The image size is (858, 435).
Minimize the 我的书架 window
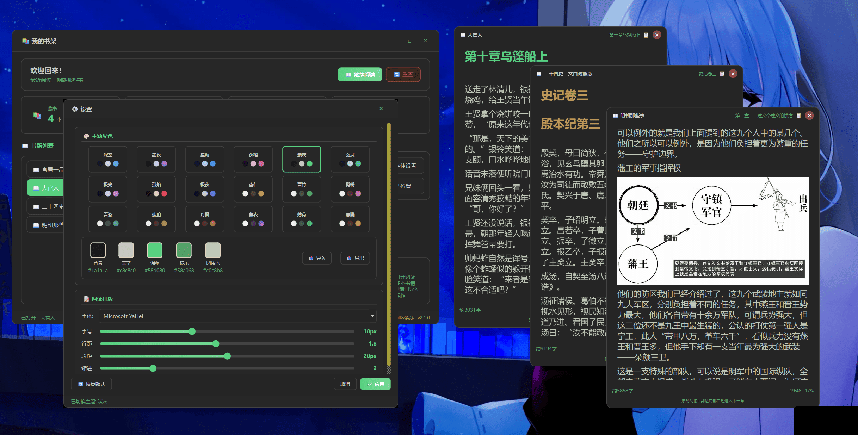(x=394, y=41)
